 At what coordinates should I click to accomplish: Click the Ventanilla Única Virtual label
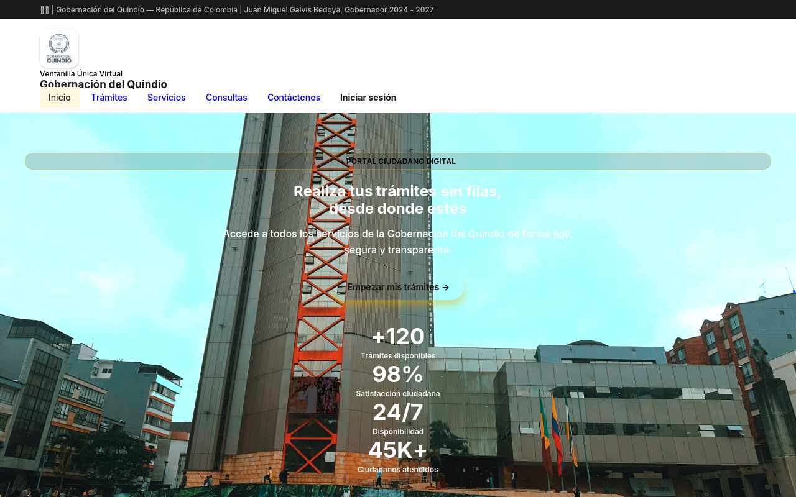(x=81, y=73)
